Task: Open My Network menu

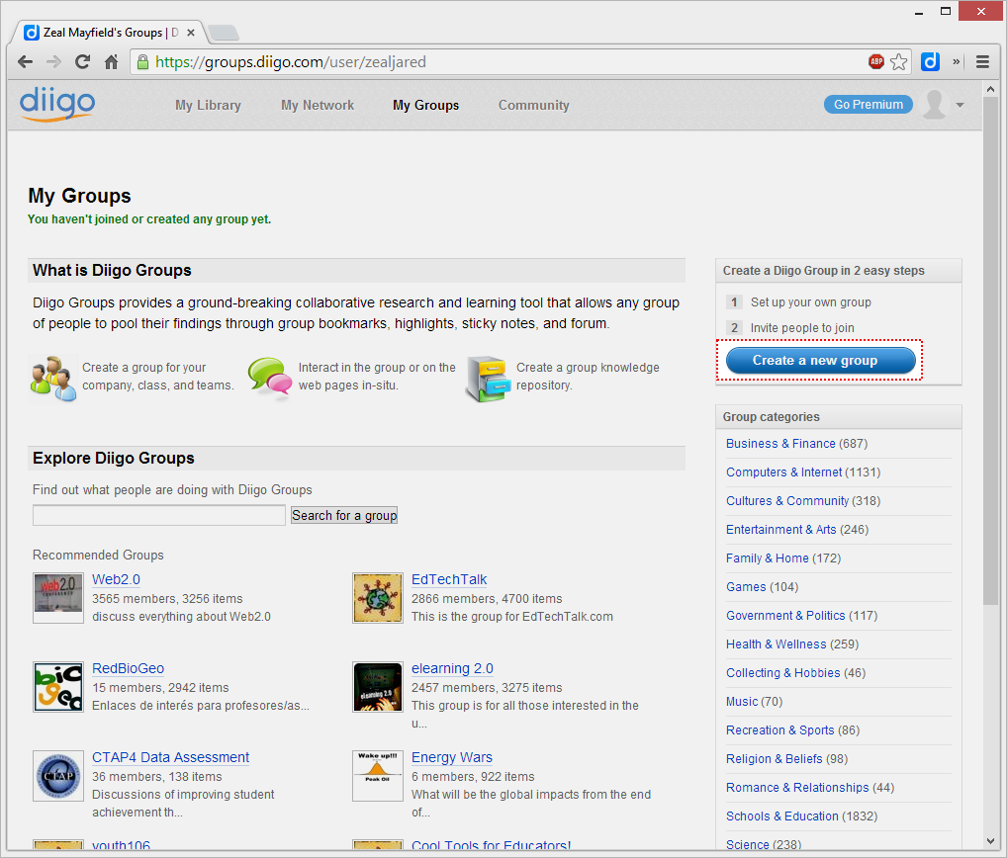Action: coord(318,105)
